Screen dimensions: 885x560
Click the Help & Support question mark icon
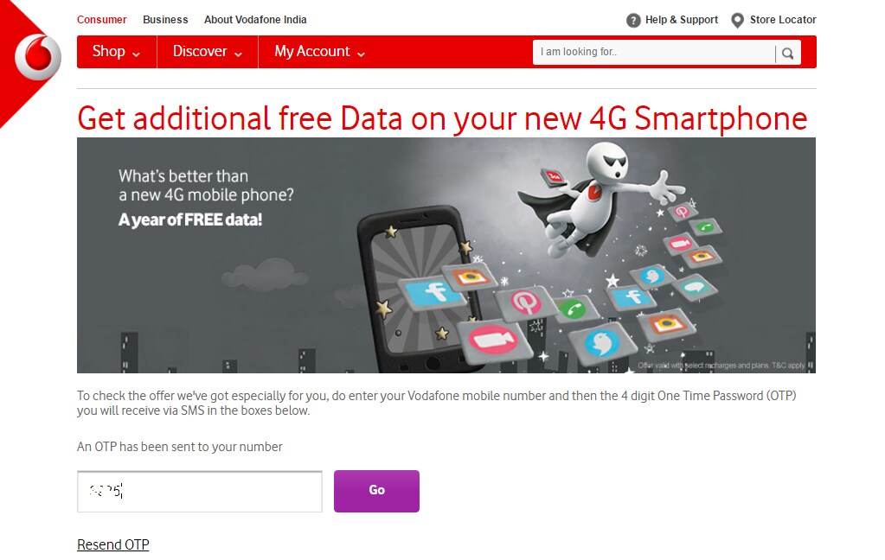633,21
